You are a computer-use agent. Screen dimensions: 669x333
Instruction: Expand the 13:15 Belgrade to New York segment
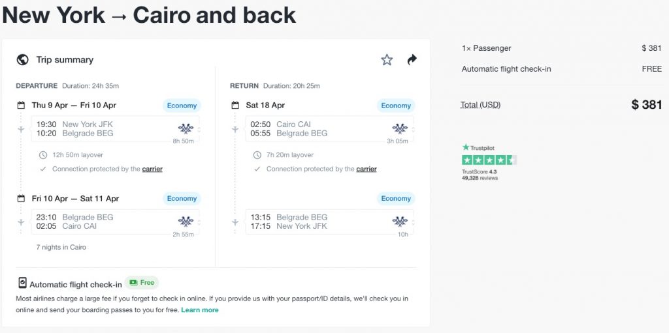tap(329, 222)
